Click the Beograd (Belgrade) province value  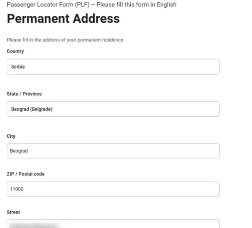click(x=32, y=109)
